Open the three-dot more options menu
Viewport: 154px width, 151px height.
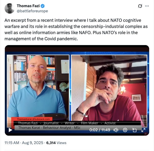point(147,6)
